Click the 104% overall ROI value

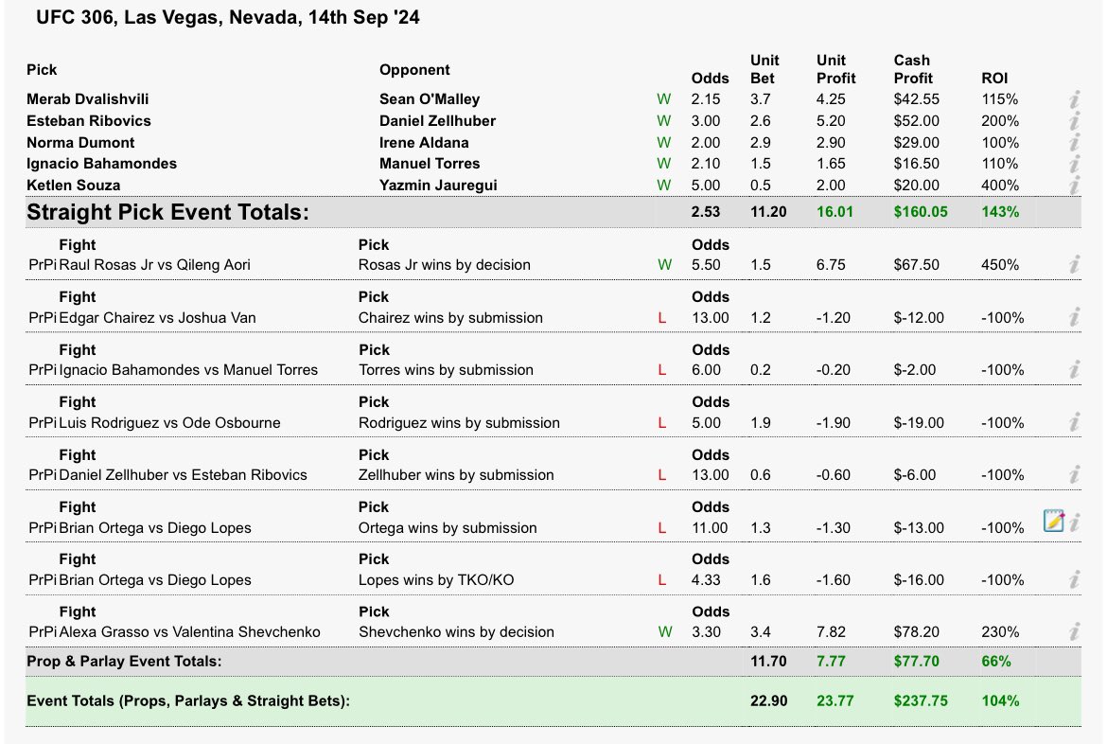pyautogui.click(x=1000, y=700)
